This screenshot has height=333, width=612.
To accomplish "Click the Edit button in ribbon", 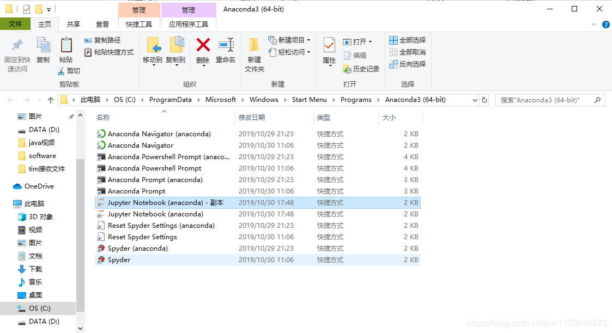I will coord(355,56).
